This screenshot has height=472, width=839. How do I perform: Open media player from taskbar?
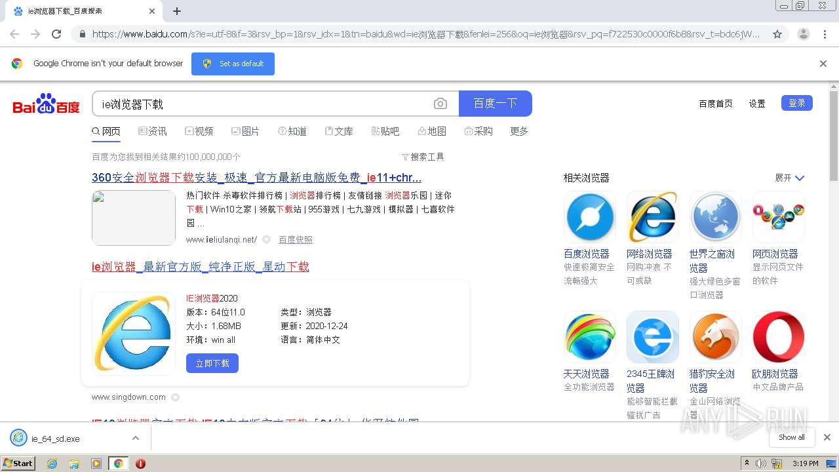click(96, 463)
